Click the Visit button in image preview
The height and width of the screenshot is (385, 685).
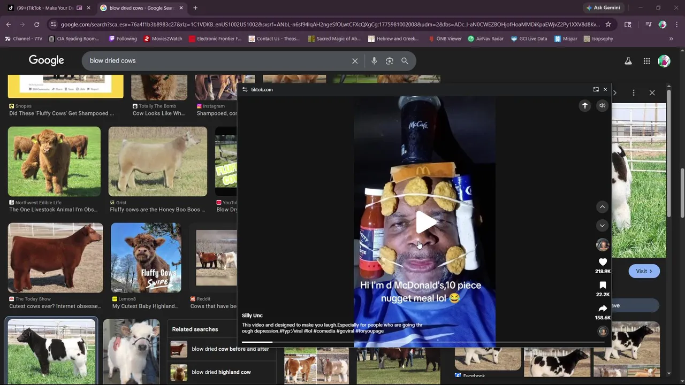click(644, 271)
